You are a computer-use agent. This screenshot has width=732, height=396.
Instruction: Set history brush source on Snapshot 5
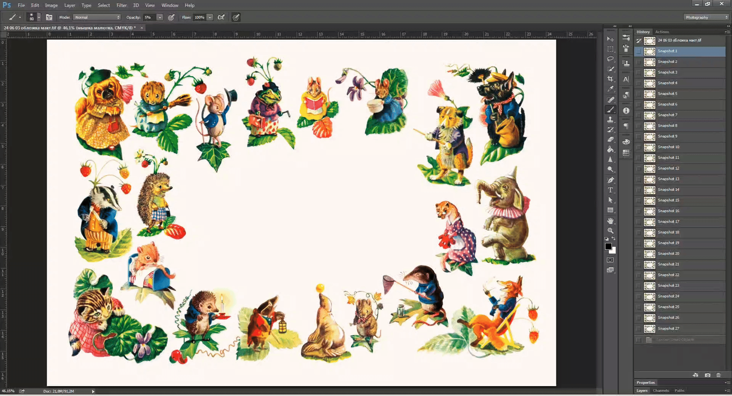(639, 94)
